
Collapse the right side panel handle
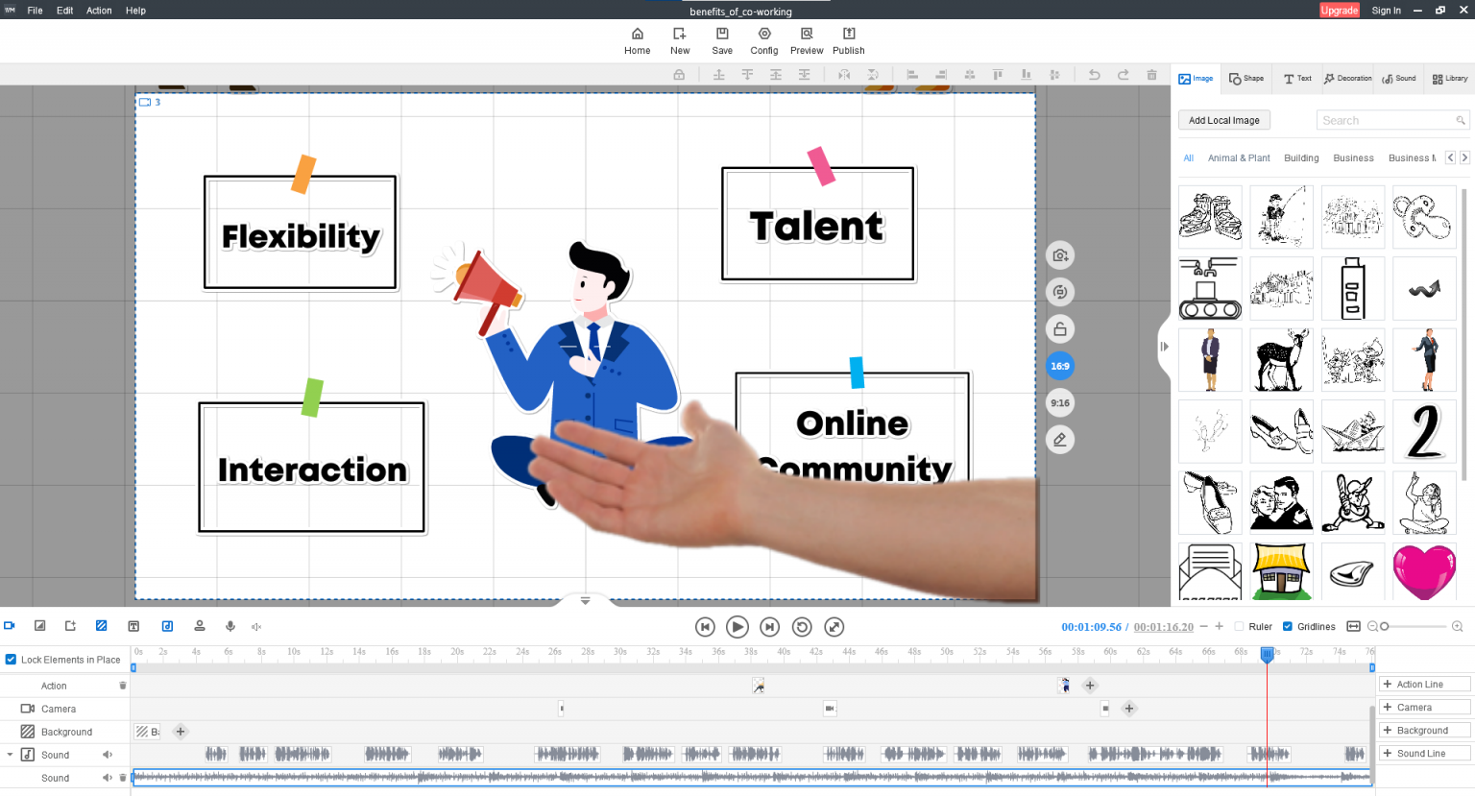[x=1164, y=347]
